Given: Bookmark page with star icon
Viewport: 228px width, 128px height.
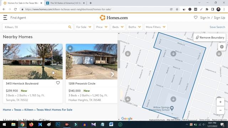Looking at the screenshot, I should click(177, 9).
